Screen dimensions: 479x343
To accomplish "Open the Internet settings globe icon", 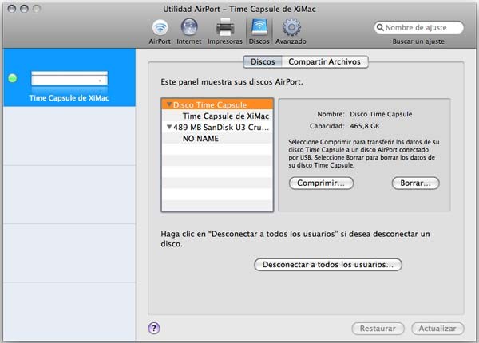I will [x=189, y=27].
